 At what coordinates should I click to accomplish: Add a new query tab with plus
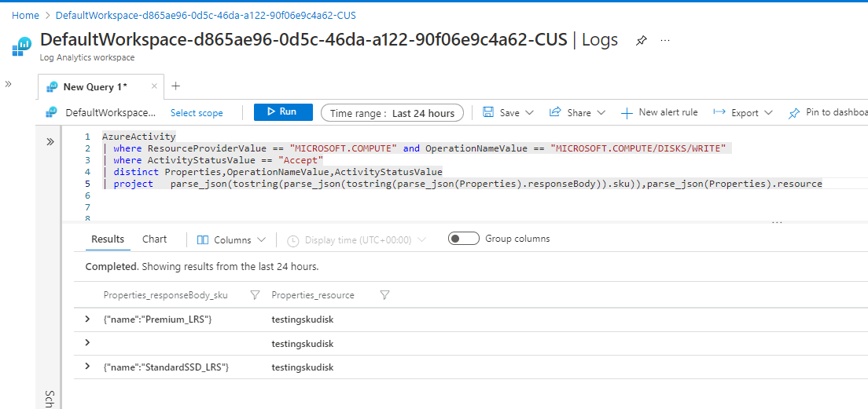[175, 86]
